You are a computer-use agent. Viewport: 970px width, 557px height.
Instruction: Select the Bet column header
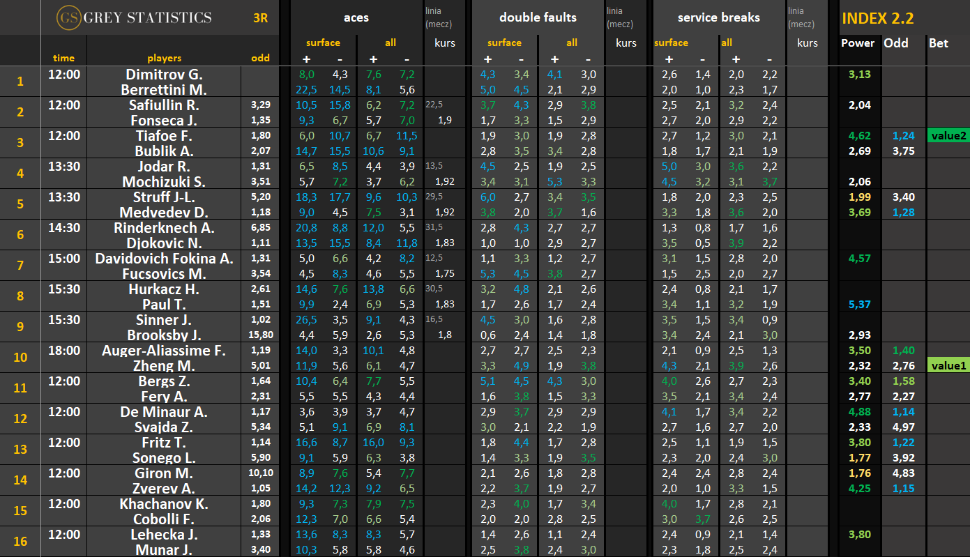pyautogui.click(x=939, y=43)
